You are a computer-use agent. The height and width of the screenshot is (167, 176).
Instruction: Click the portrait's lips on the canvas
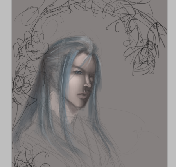pyautogui.click(x=82, y=95)
